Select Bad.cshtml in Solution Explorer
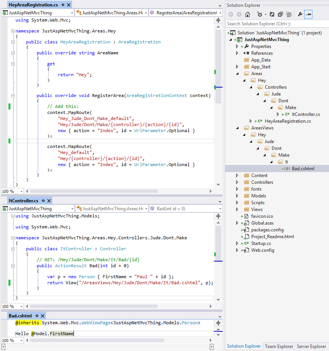 coord(303,169)
